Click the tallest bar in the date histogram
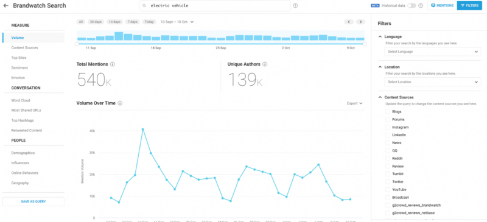This screenshot has height=222, width=487. pos(119,36)
